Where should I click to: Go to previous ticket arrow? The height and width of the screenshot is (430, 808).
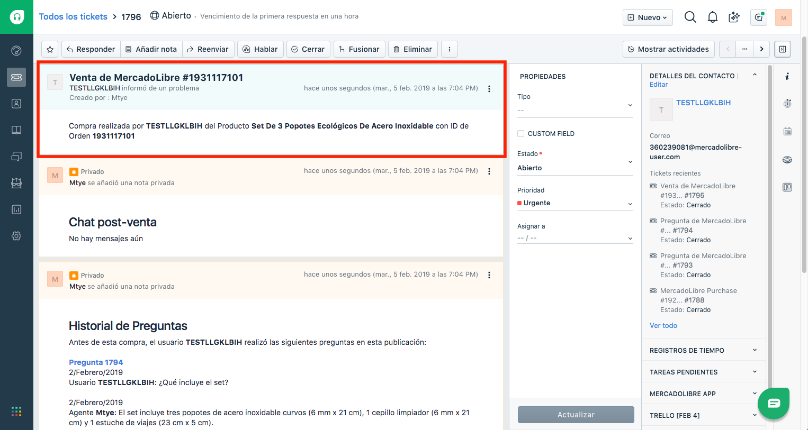(x=728, y=49)
